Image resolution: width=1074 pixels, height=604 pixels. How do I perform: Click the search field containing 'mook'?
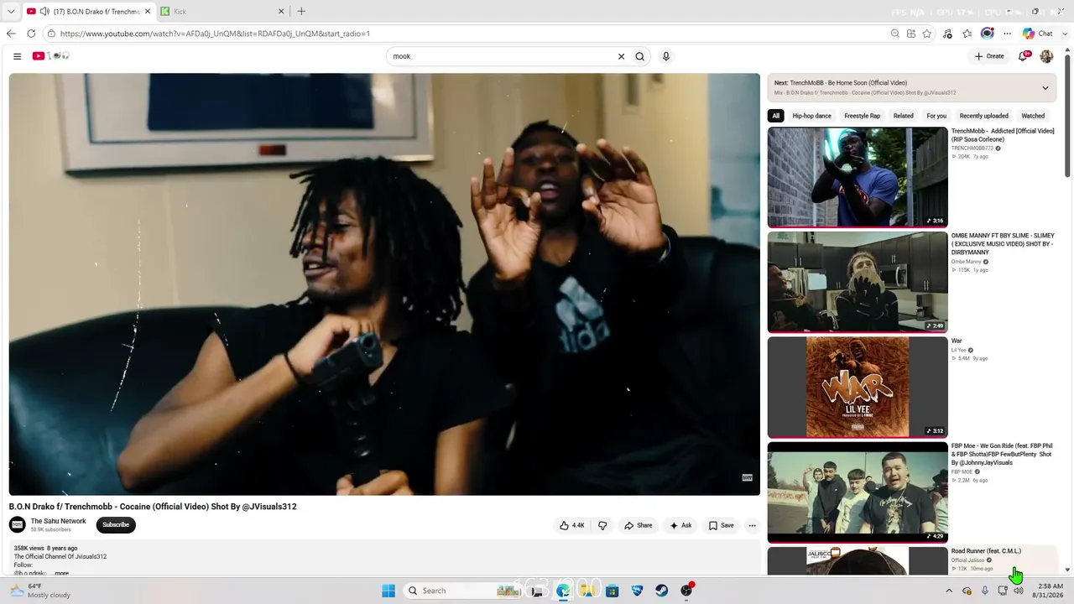[501, 56]
